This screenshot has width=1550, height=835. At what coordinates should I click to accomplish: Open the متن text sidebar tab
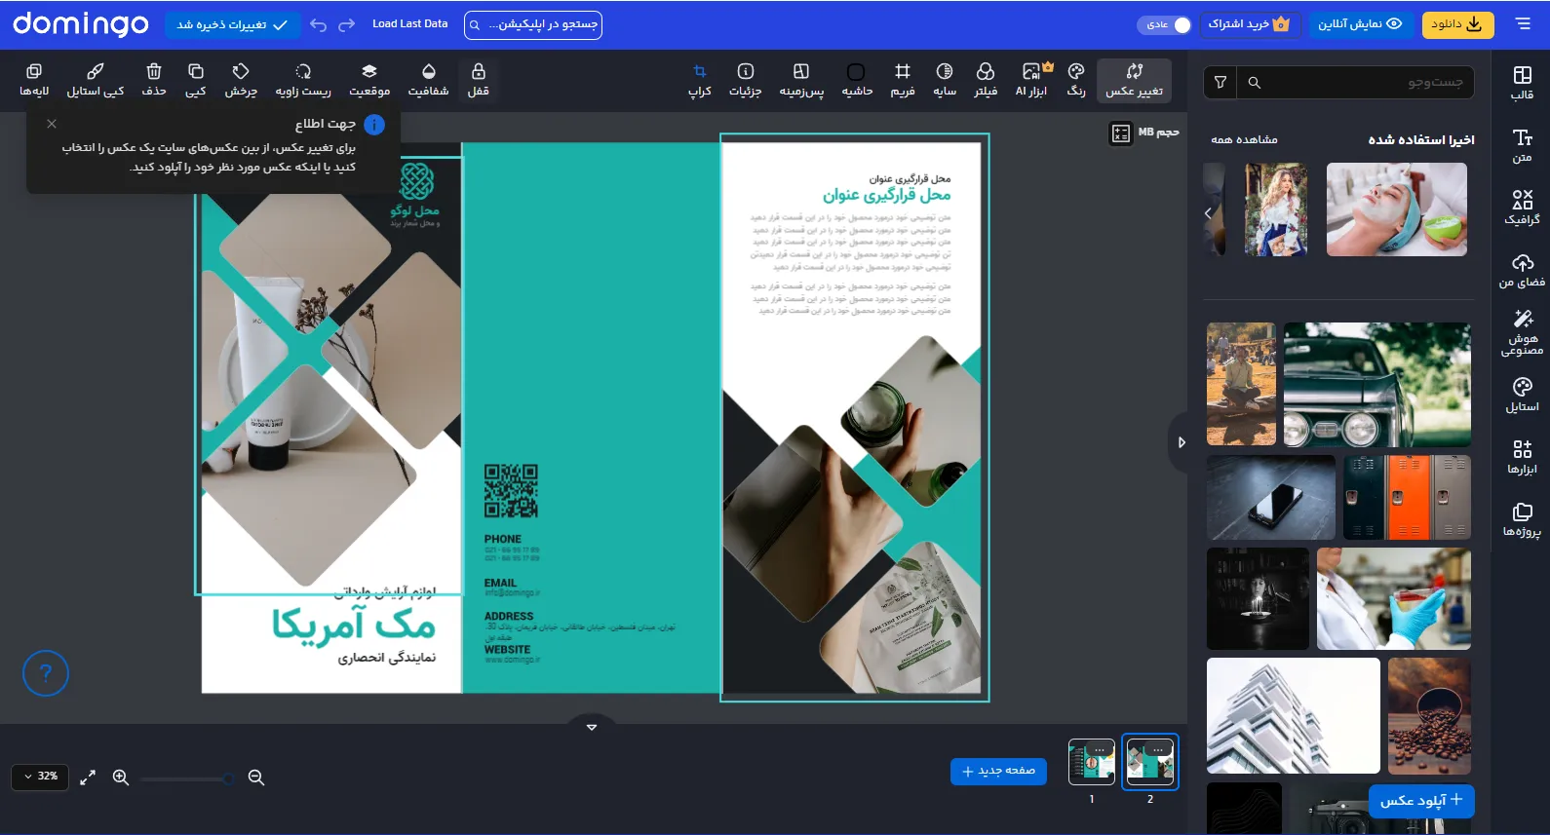tap(1522, 145)
